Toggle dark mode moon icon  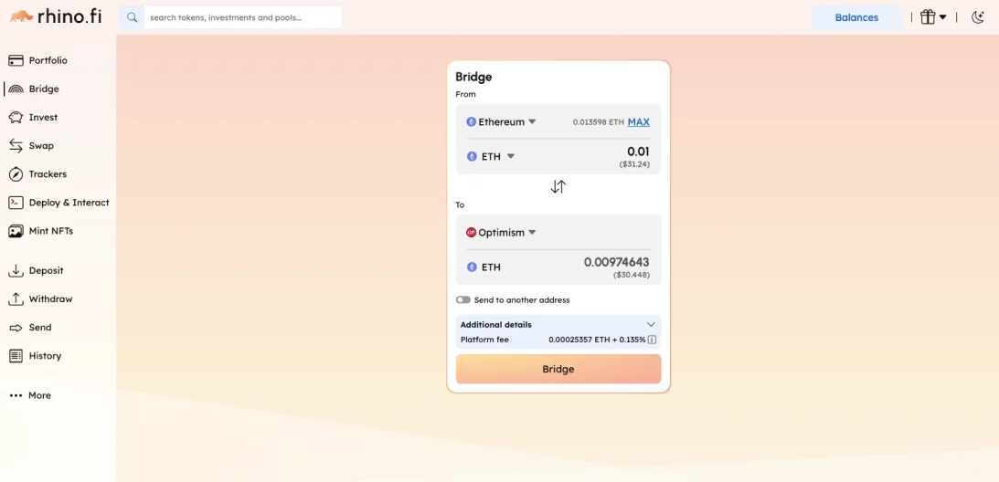click(978, 17)
